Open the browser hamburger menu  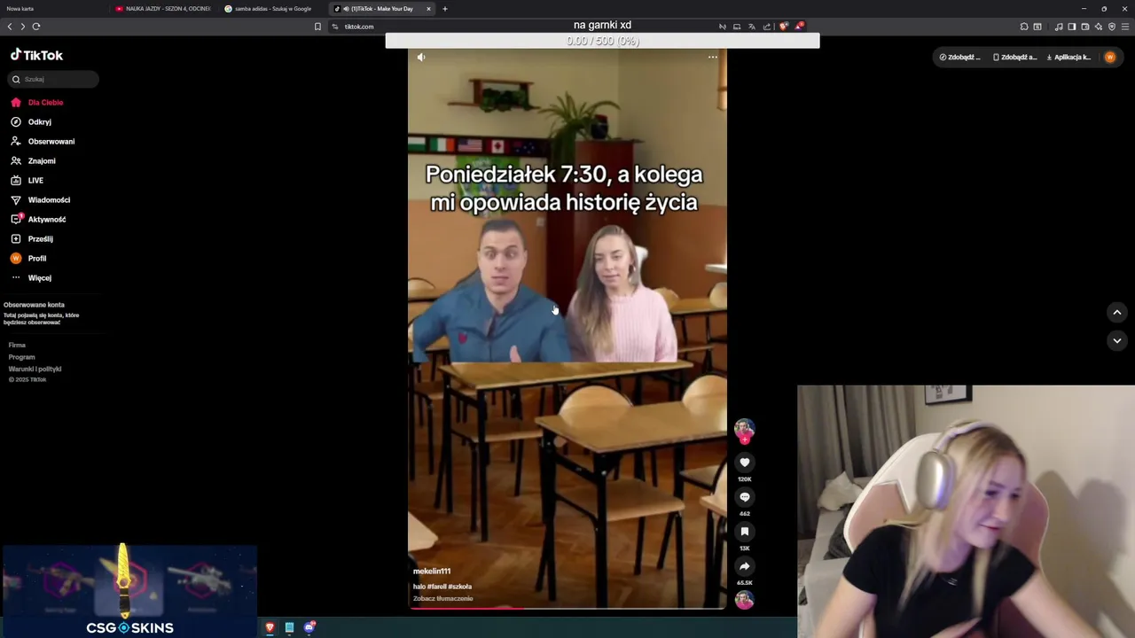1125,27
